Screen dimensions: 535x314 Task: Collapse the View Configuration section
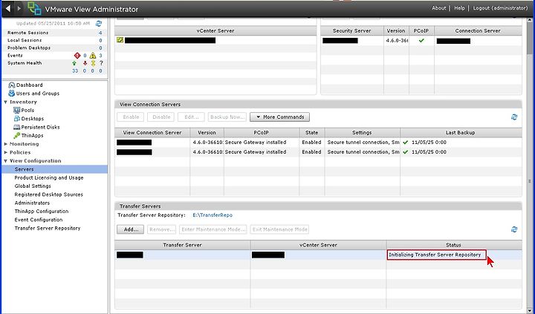[5, 161]
